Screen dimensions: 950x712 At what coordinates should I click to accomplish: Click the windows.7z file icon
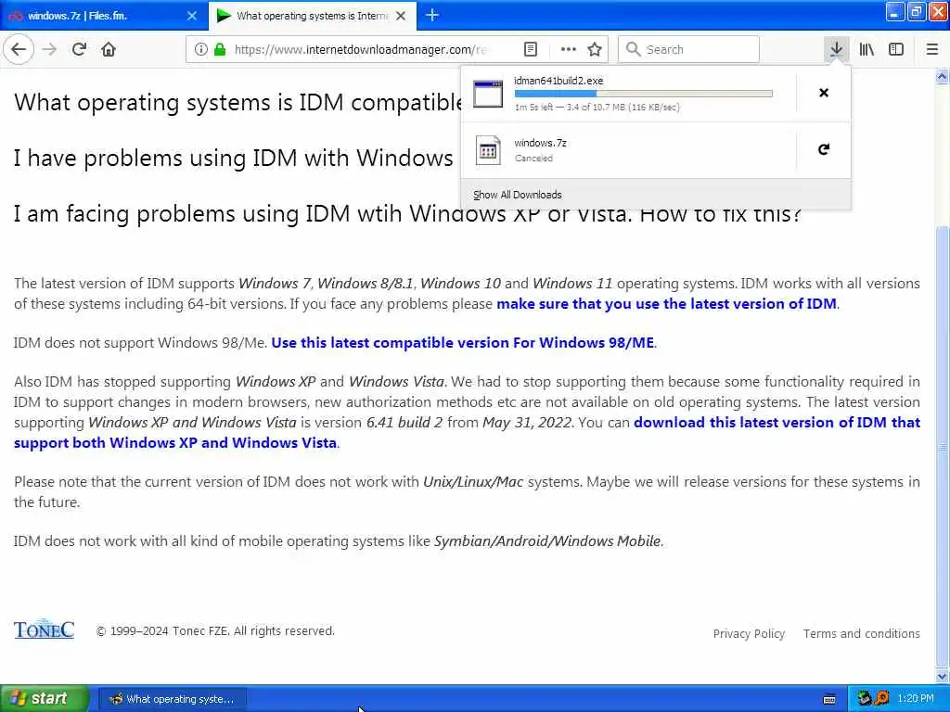(488, 150)
